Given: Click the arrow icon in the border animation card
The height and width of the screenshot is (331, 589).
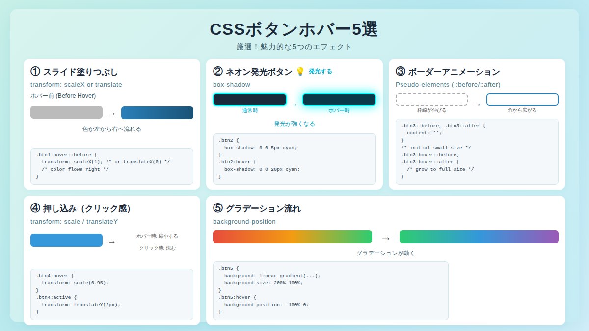Looking at the screenshot, I should (x=476, y=103).
